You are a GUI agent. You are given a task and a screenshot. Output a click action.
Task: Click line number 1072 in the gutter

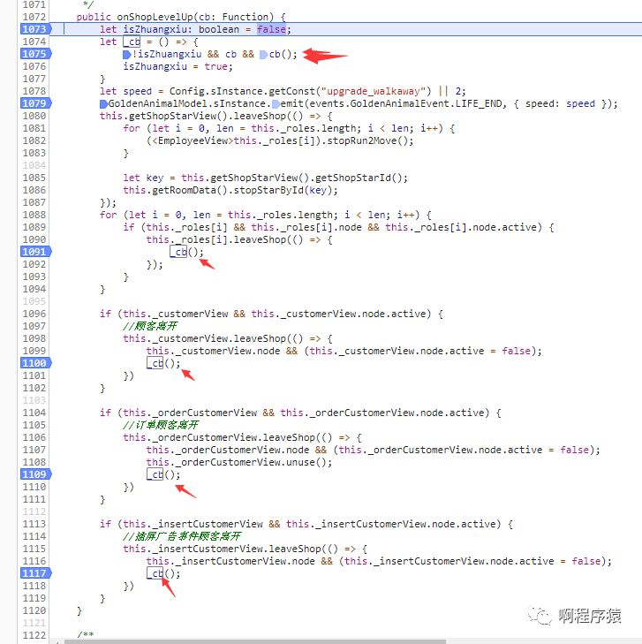click(34, 17)
